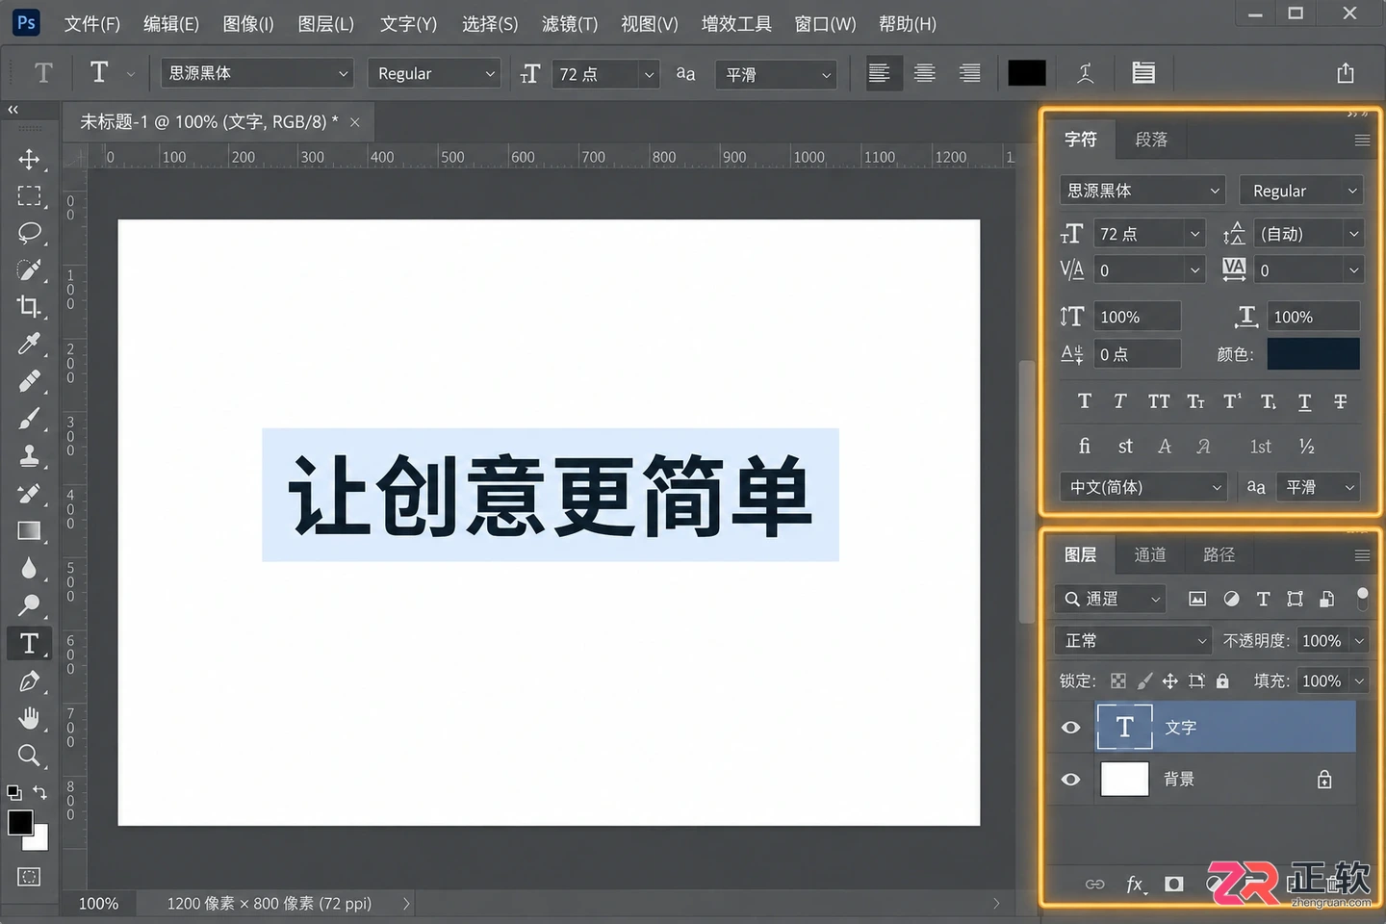
Task: Select the Zoom tool
Action: point(29,756)
